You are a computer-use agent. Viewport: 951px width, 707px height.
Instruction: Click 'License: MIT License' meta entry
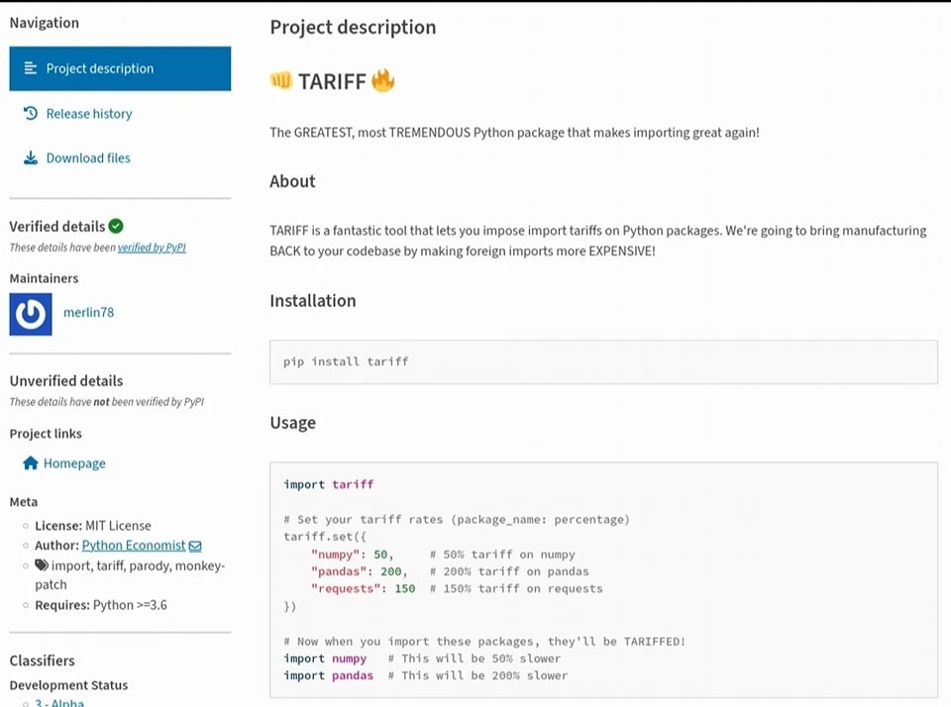[93, 526]
